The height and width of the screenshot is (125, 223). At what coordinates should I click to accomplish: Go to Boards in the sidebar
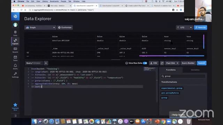coord(15,50)
